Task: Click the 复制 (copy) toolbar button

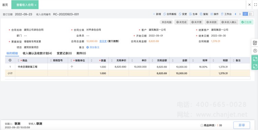Action: pos(204,14)
